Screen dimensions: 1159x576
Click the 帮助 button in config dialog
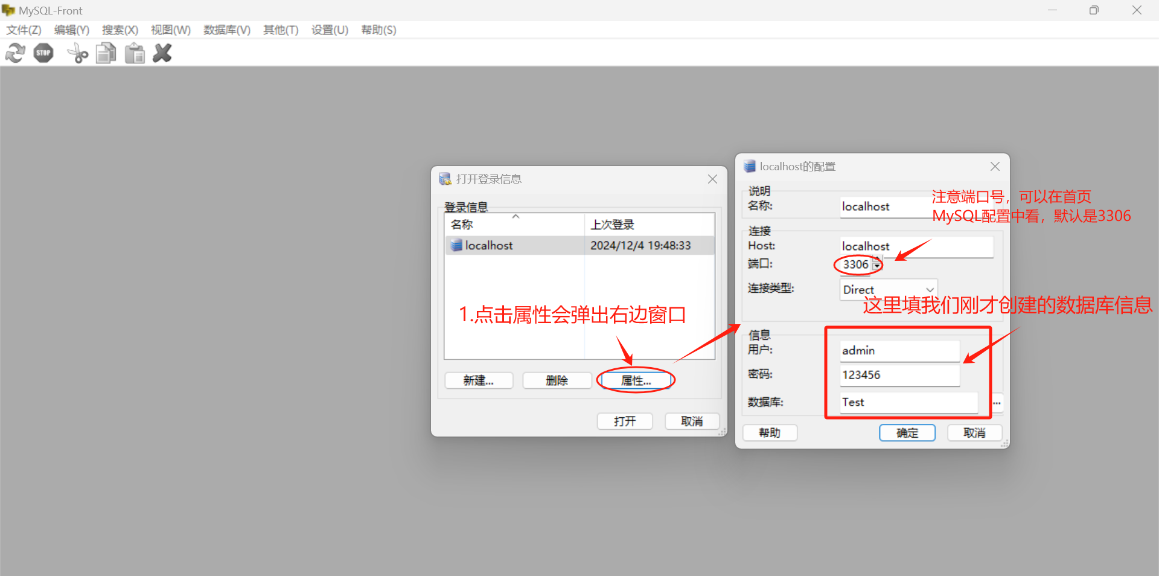[770, 433]
